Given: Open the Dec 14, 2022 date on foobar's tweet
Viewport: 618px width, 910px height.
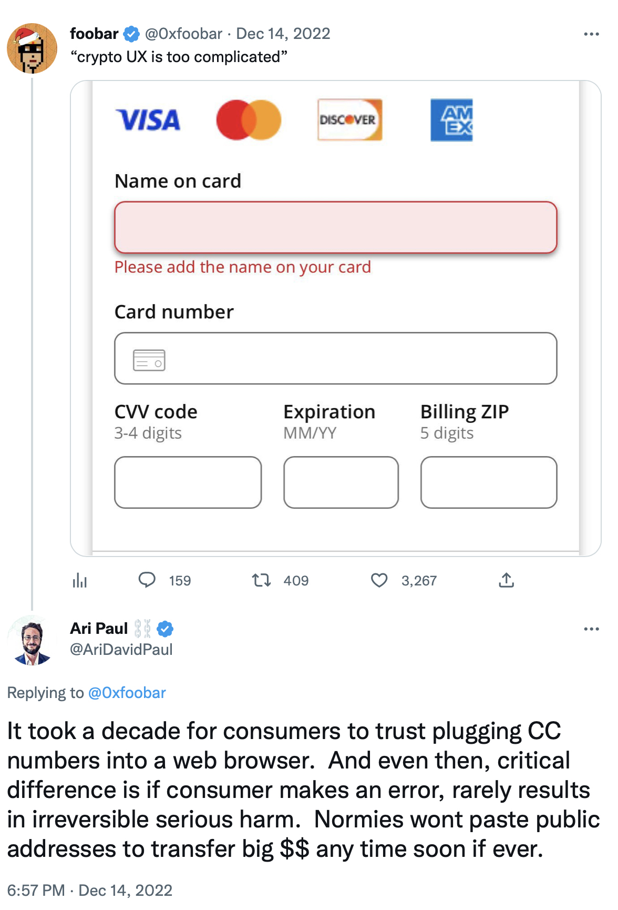Looking at the screenshot, I should click(283, 34).
